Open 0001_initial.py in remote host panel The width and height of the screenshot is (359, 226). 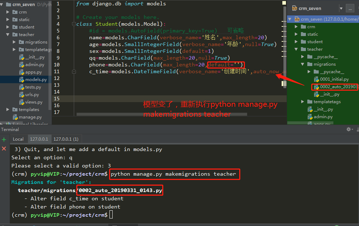point(334,79)
